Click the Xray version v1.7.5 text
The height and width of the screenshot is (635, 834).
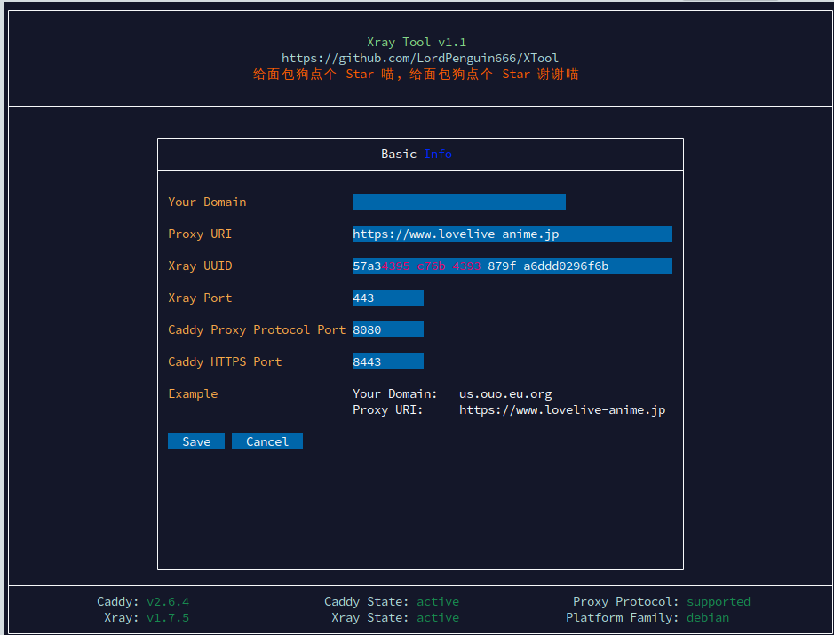tap(168, 617)
